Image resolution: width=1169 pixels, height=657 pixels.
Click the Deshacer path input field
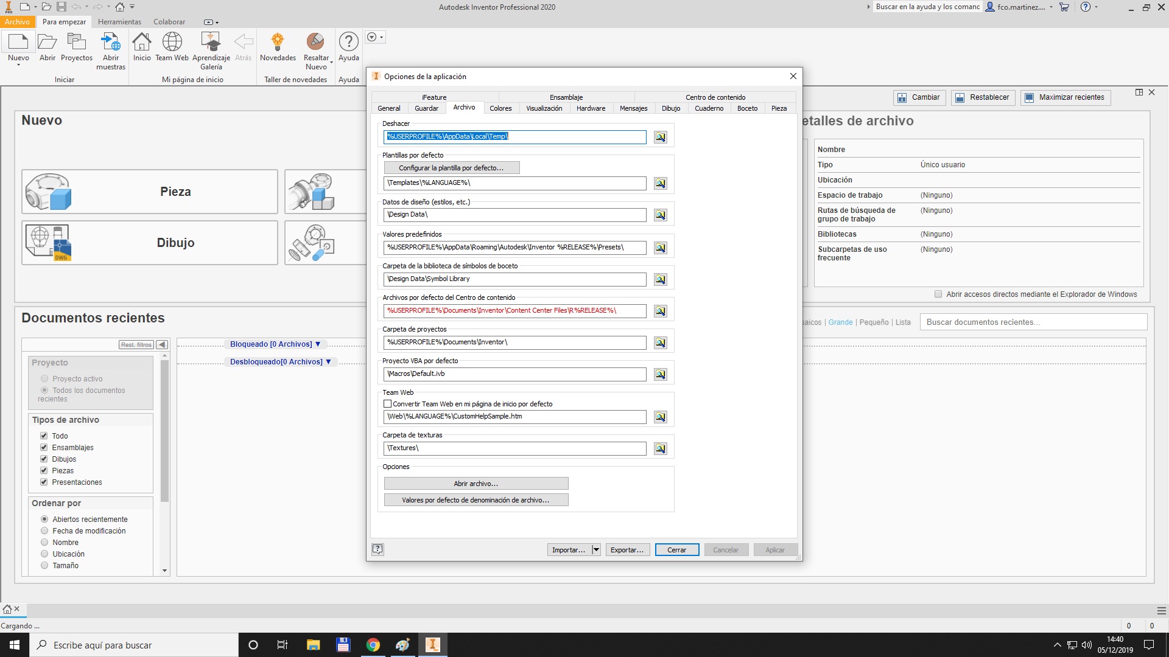pyautogui.click(x=515, y=137)
